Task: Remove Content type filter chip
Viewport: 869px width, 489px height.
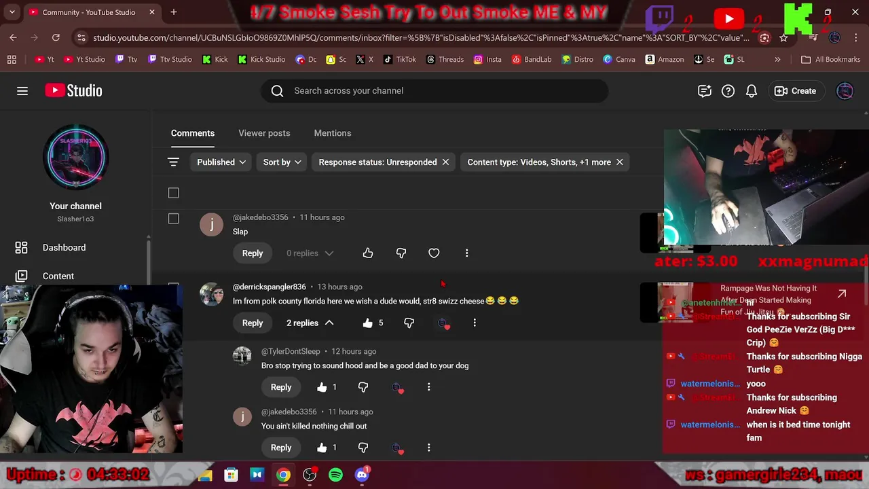Action: [x=619, y=162]
